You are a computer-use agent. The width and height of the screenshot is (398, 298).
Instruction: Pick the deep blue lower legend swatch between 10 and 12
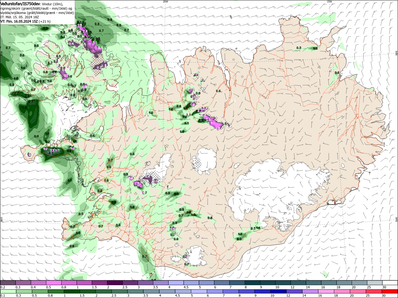click(279, 291)
